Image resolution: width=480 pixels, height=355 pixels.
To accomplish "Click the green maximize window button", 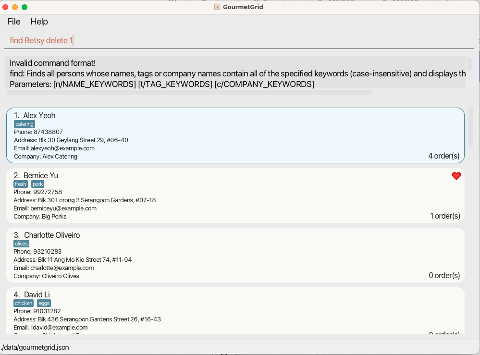I will [x=25, y=7].
